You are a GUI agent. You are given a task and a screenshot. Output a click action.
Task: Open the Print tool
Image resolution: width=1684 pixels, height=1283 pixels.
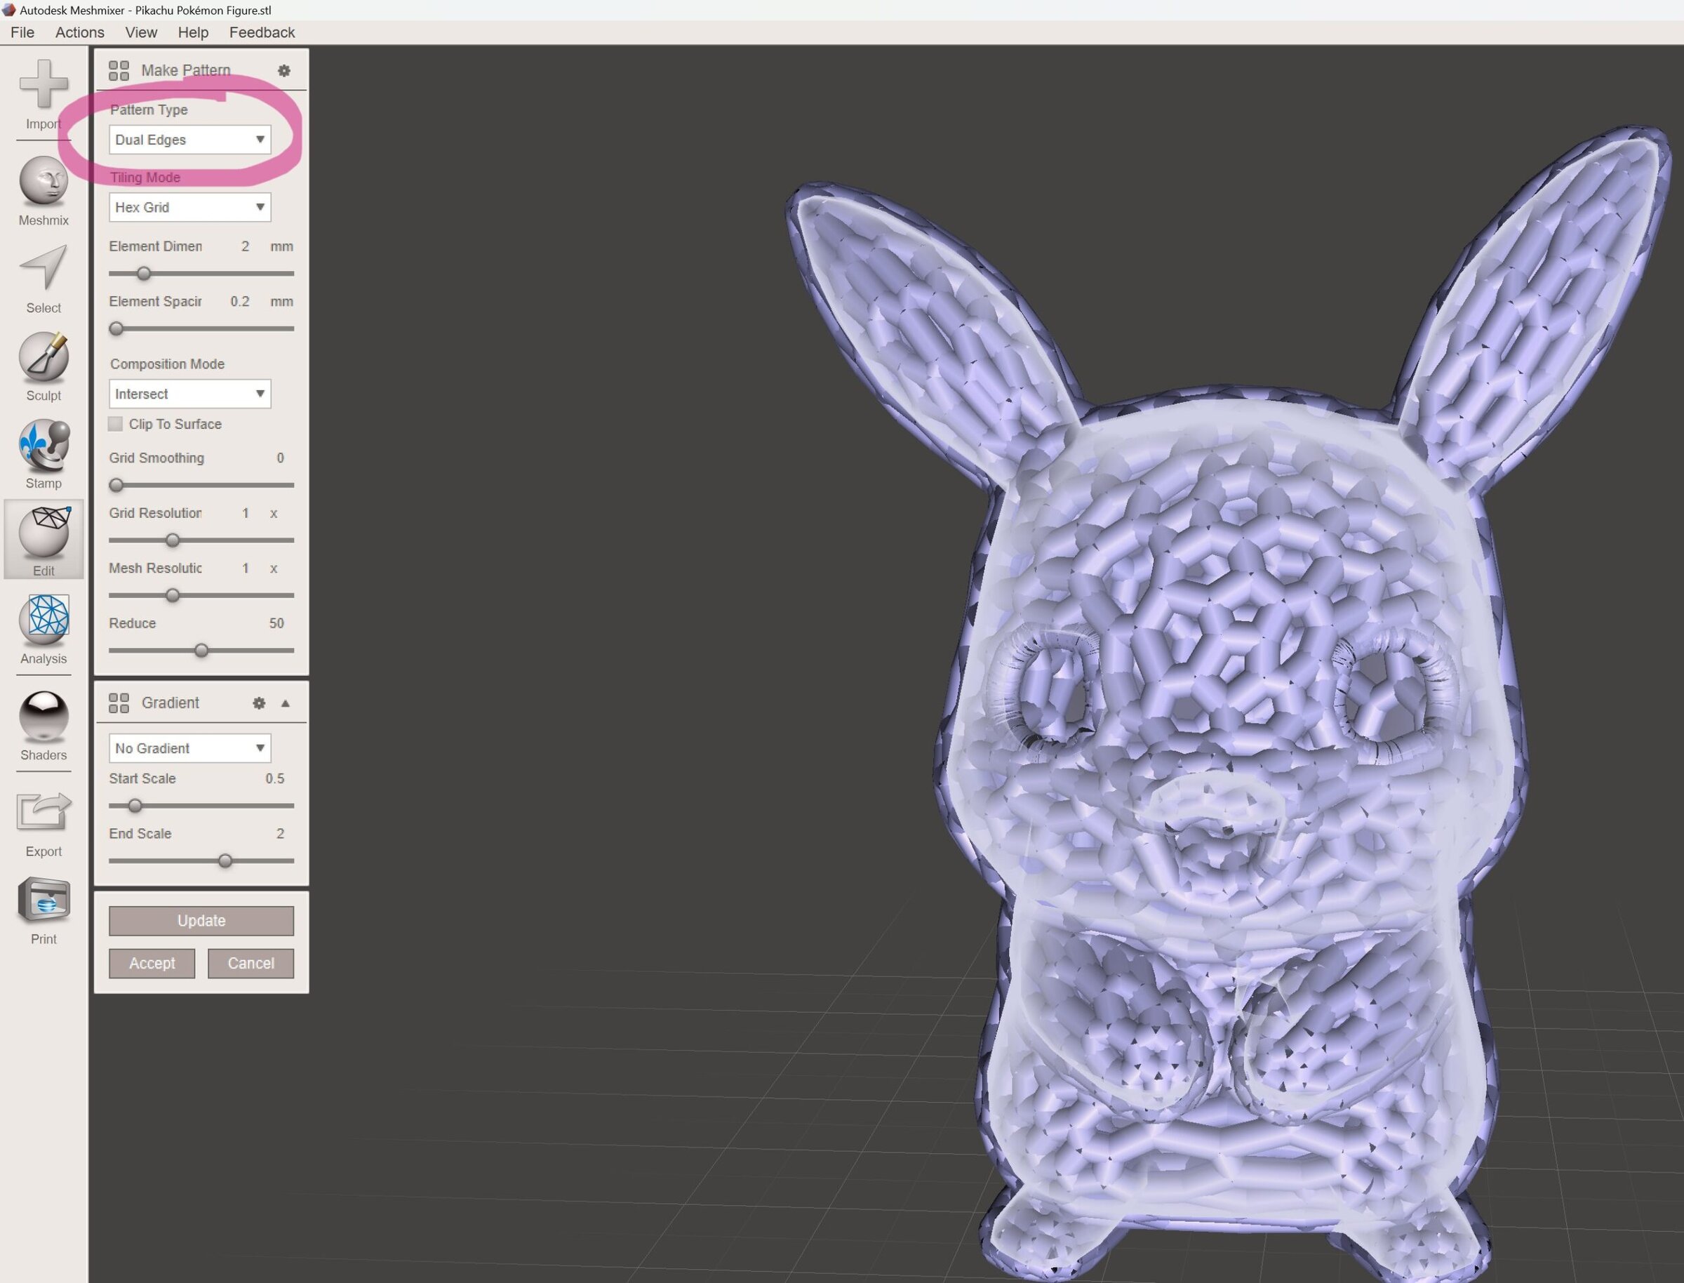pyautogui.click(x=44, y=900)
